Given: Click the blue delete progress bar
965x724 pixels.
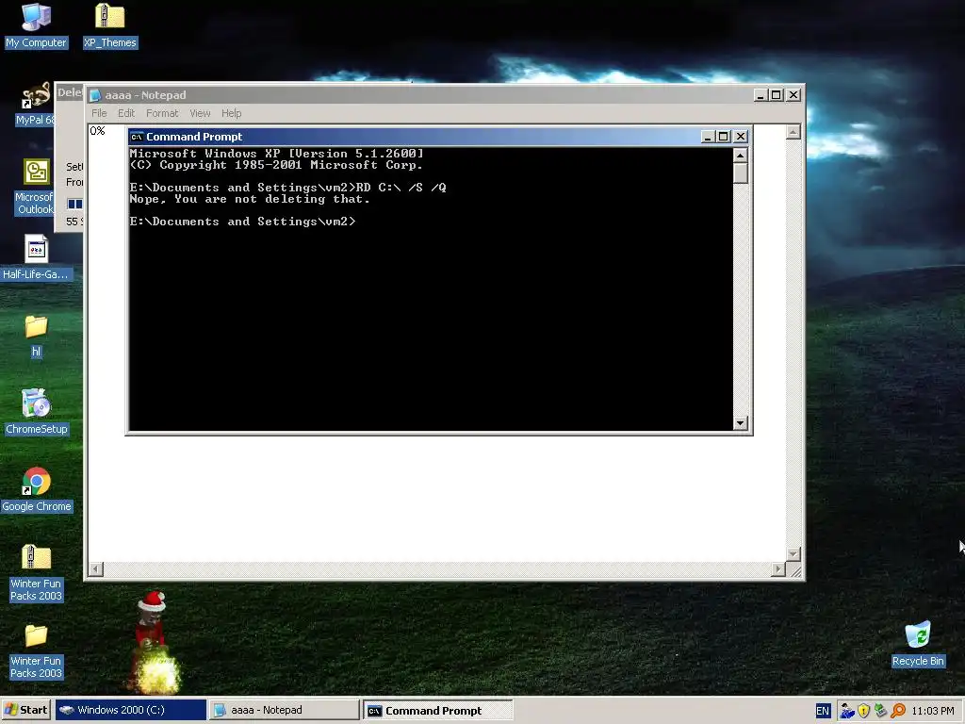Looking at the screenshot, I should pos(75,204).
